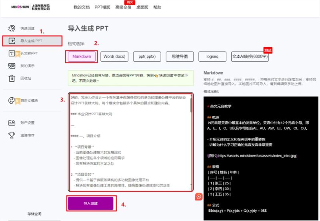
Task: Click the 导入生成 PPT import icon
Action: 12,41
